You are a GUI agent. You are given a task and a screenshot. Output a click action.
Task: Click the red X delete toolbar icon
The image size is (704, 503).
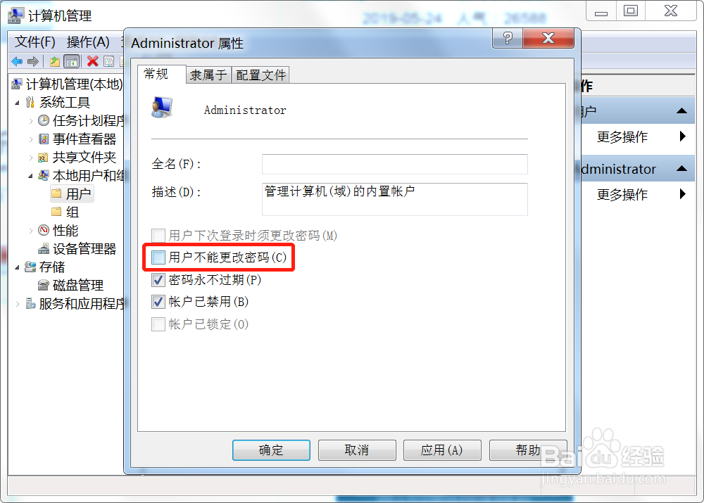[x=93, y=61]
